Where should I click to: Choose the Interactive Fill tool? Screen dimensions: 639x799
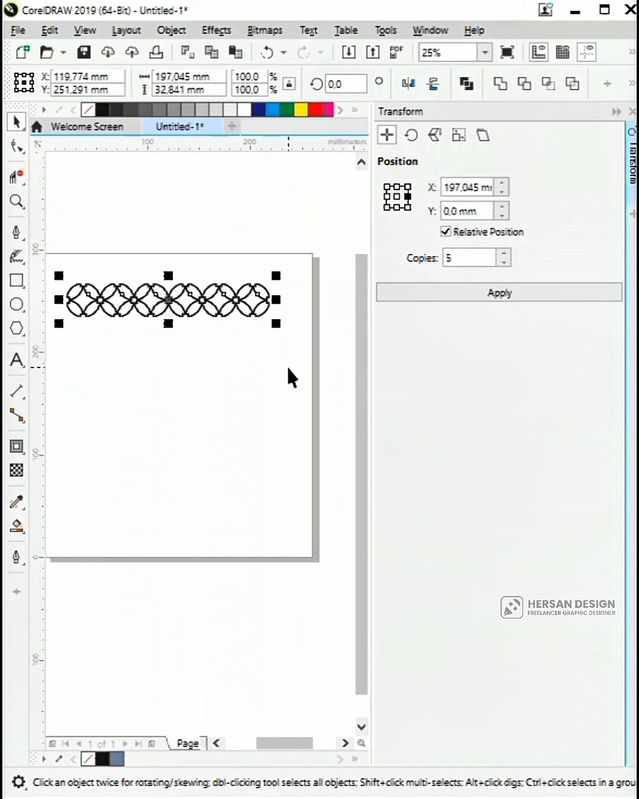pos(17,526)
